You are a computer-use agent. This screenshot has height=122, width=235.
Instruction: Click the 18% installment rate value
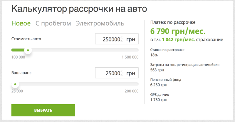coord(154,55)
